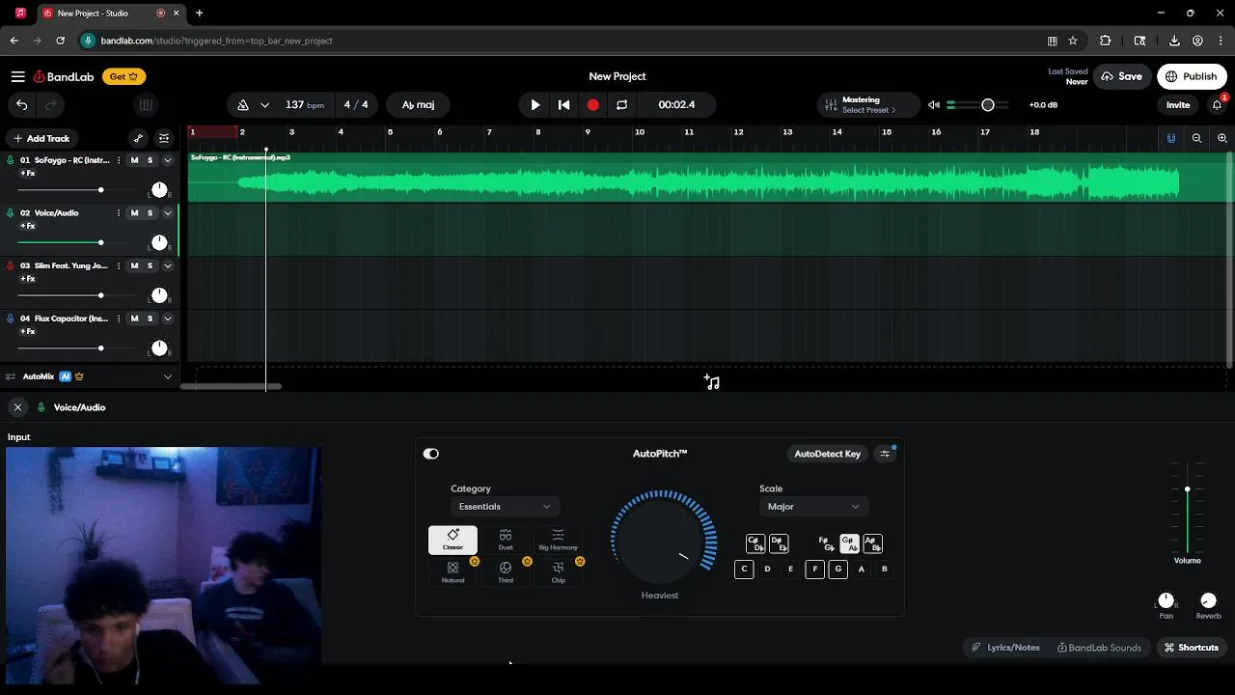
Task: Expand the SoFaygo track chevron
Action: click(167, 160)
